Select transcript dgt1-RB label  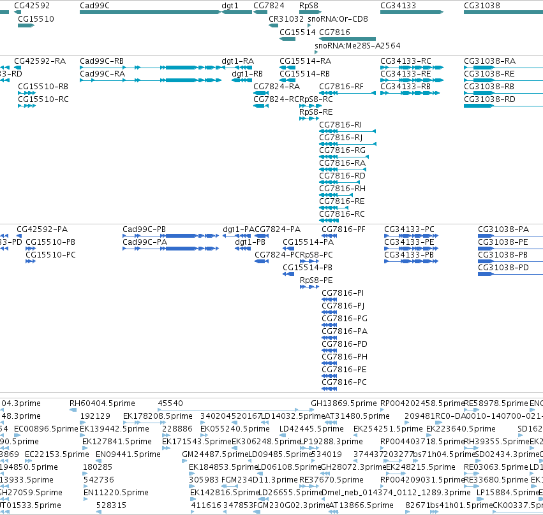point(248,74)
